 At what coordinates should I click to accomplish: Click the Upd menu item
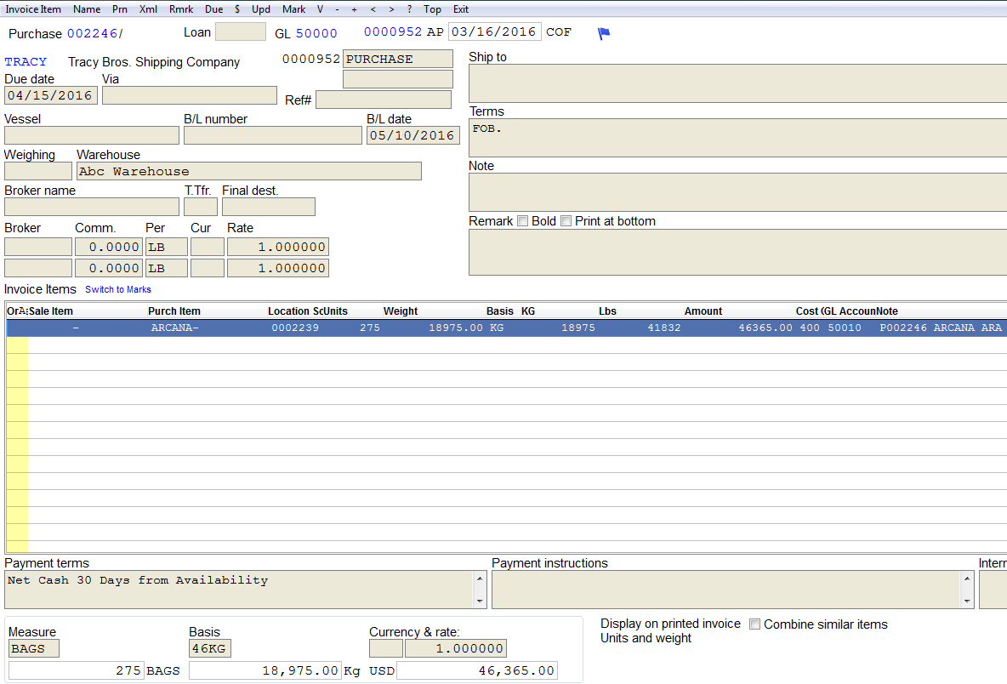pos(261,9)
